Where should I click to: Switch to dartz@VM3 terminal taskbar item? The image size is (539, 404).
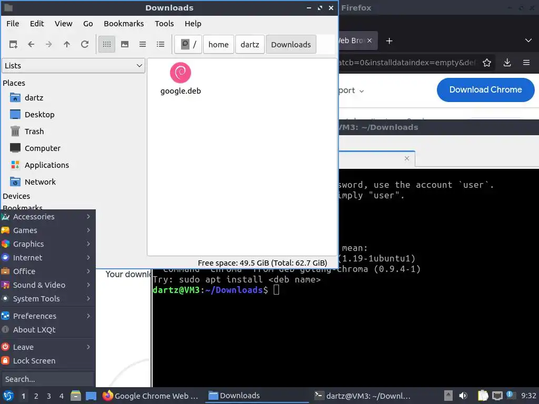tap(363, 396)
